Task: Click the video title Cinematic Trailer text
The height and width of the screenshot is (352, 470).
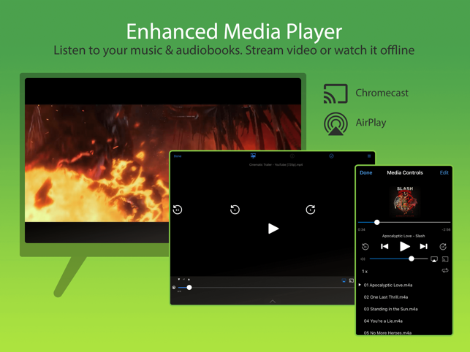Action: click(x=276, y=164)
